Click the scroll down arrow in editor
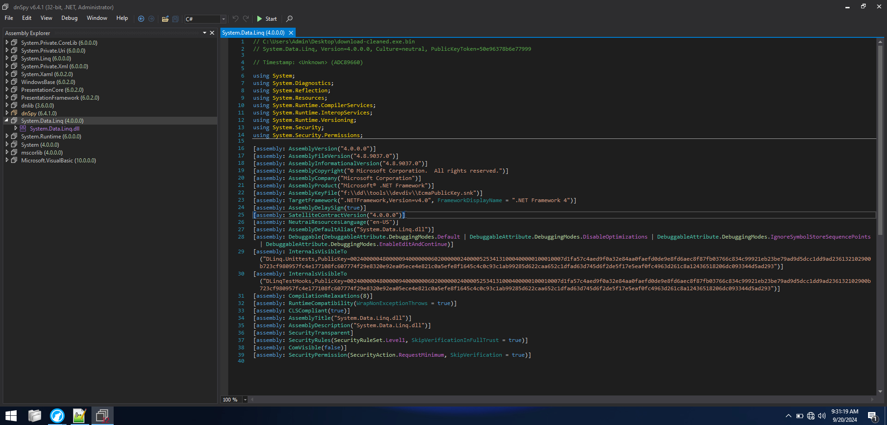Screen dimensions: 887x425 (x=880, y=391)
